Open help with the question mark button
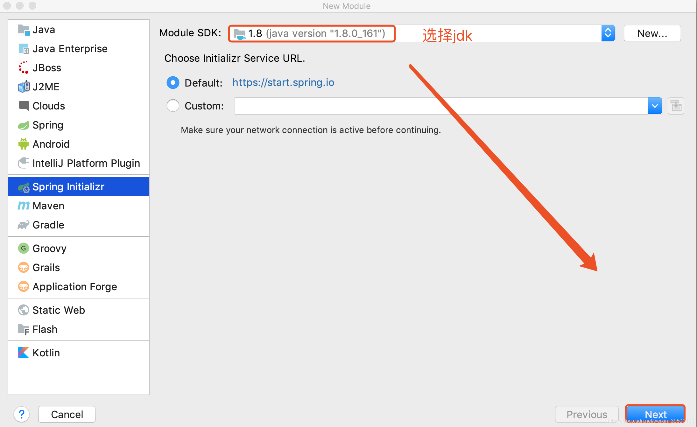This screenshot has width=697, height=427. pos(22,414)
